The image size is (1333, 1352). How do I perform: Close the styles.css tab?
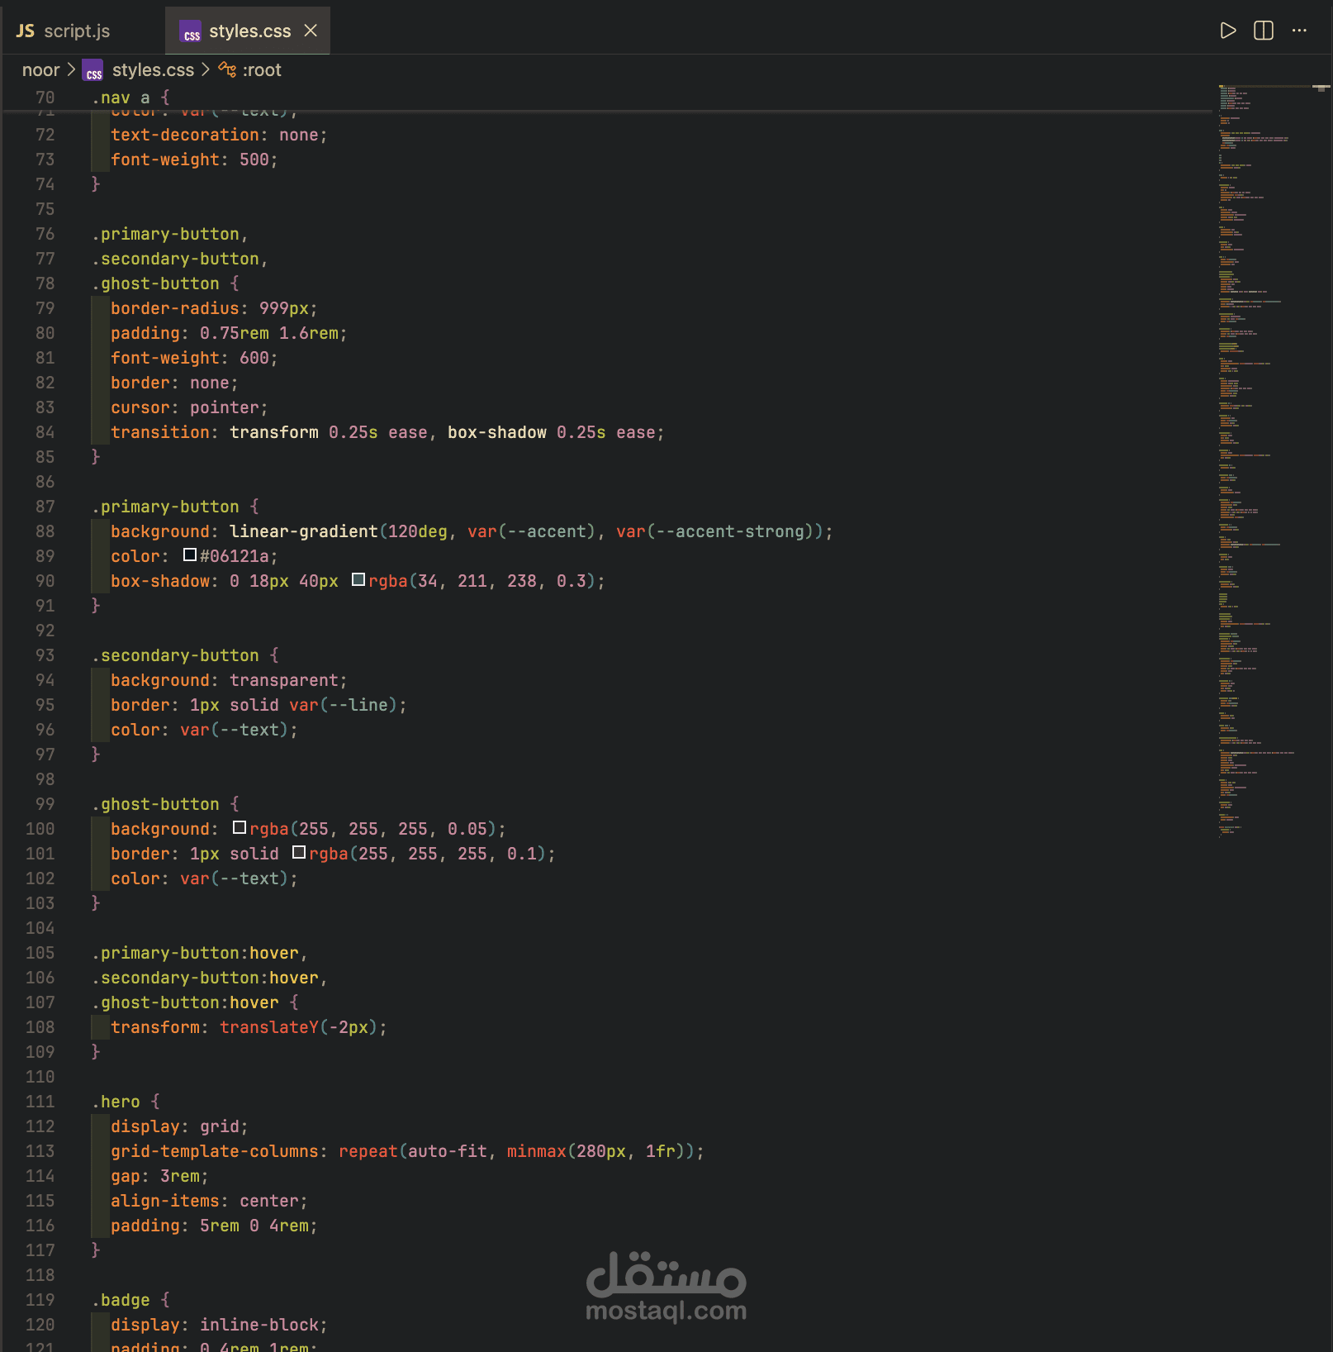[311, 31]
